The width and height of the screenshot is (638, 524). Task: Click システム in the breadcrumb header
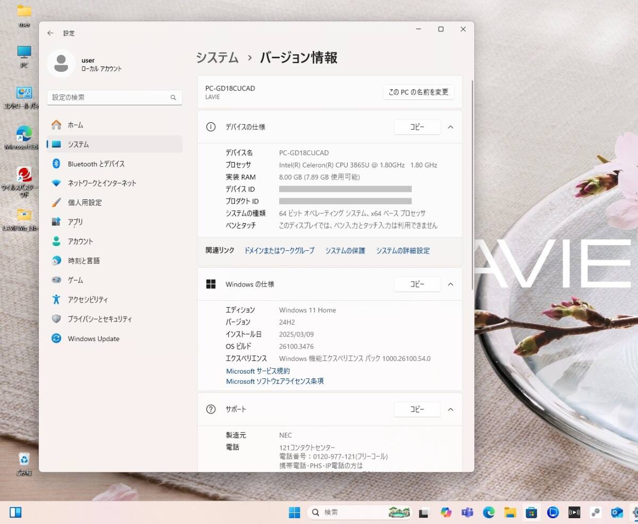(x=217, y=57)
